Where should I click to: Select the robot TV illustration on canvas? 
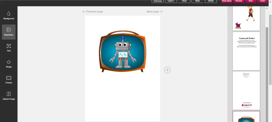pyautogui.click(x=123, y=51)
